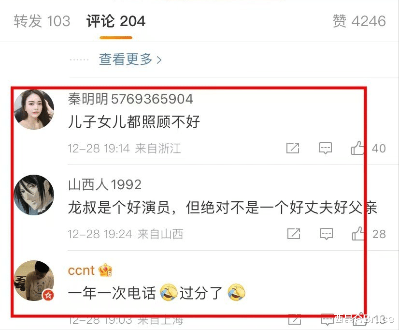
Task: Click the comment text 一年一次电话过分了
Action: pos(157,293)
